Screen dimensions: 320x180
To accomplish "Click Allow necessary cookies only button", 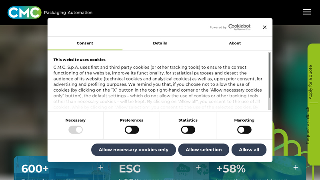I will tap(134, 150).
